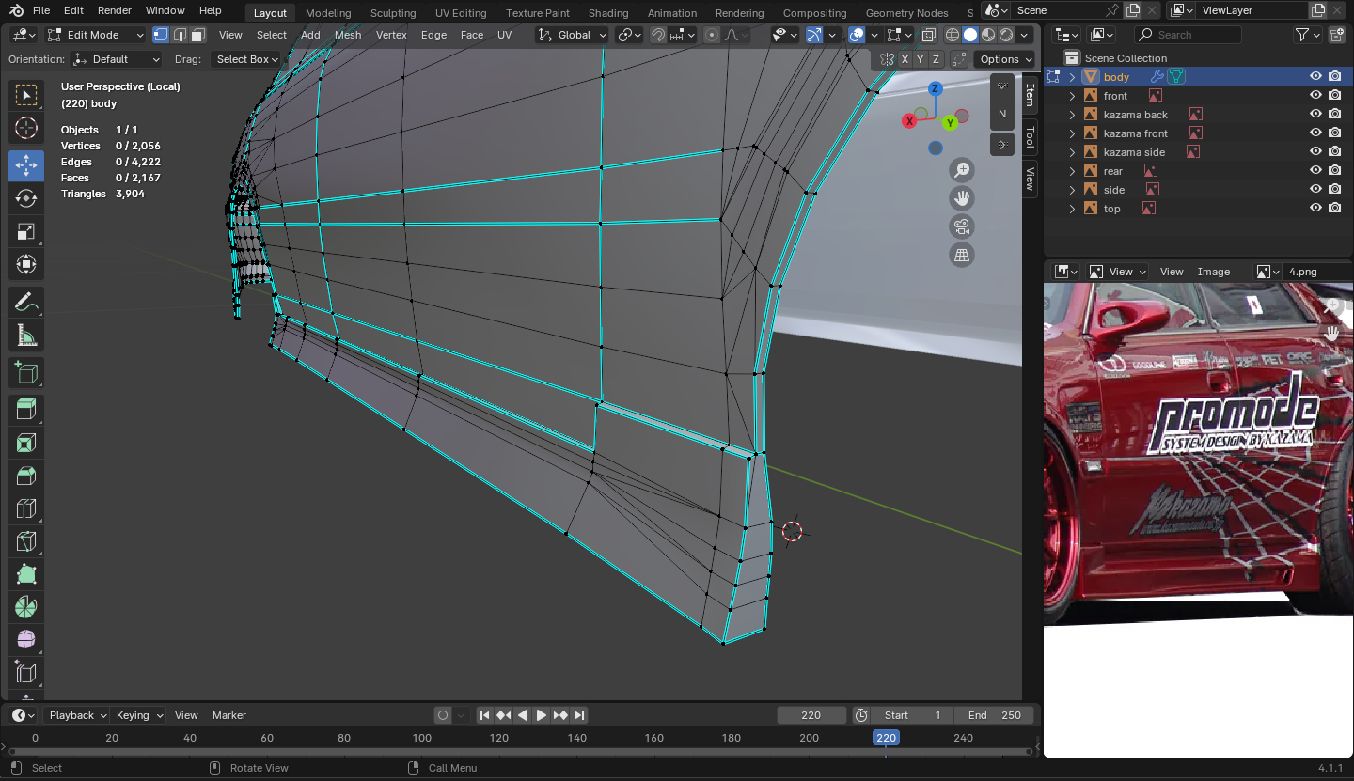Image resolution: width=1354 pixels, height=781 pixels.
Task: Select the Add Cube tool
Action: pyautogui.click(x=26, y=373)
